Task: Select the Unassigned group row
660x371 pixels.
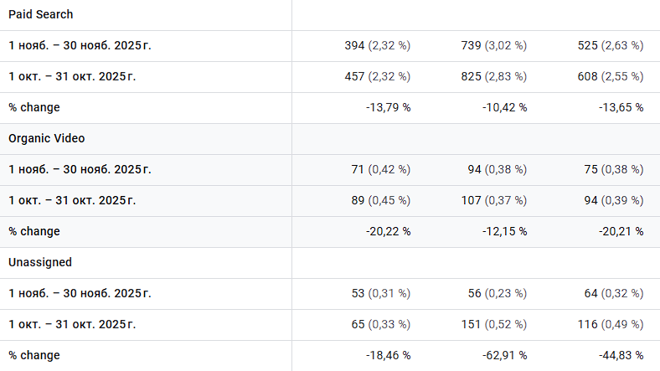Action: tap(40, 262)
